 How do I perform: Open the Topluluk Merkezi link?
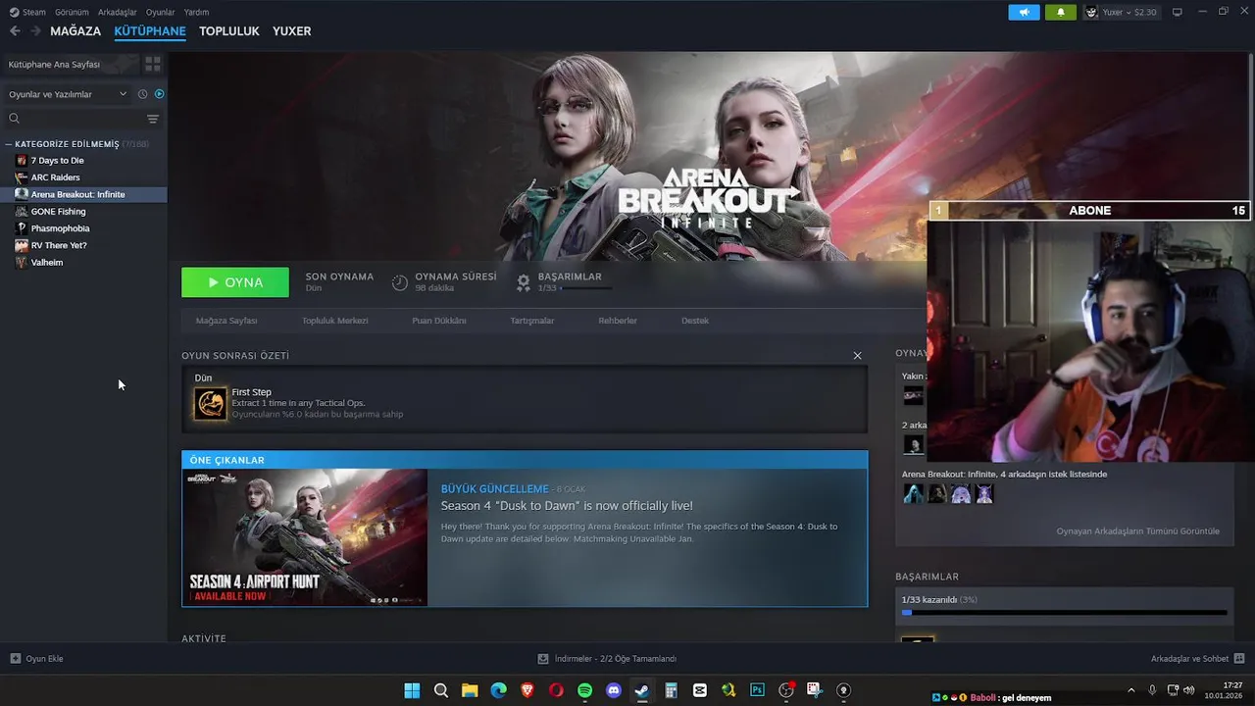click(x=334, y=321)
